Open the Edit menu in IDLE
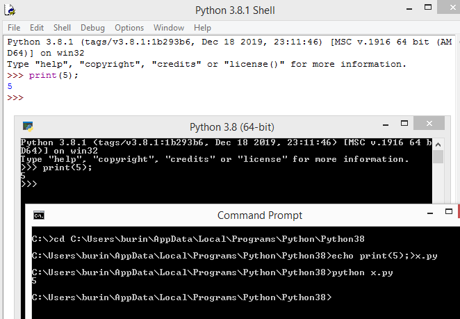This screenshot has width=460, height=319. click(x=37, y=28)
